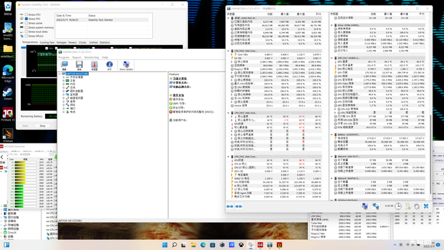Click the clock reset icon in sensors footer
Image resolution: width=444 pixels, height=250 pixels.
398,206
